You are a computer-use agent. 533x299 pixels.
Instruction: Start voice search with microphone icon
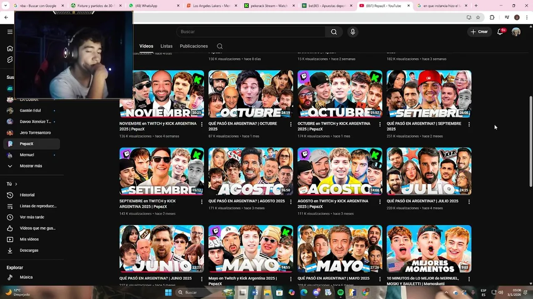point(353,32)
